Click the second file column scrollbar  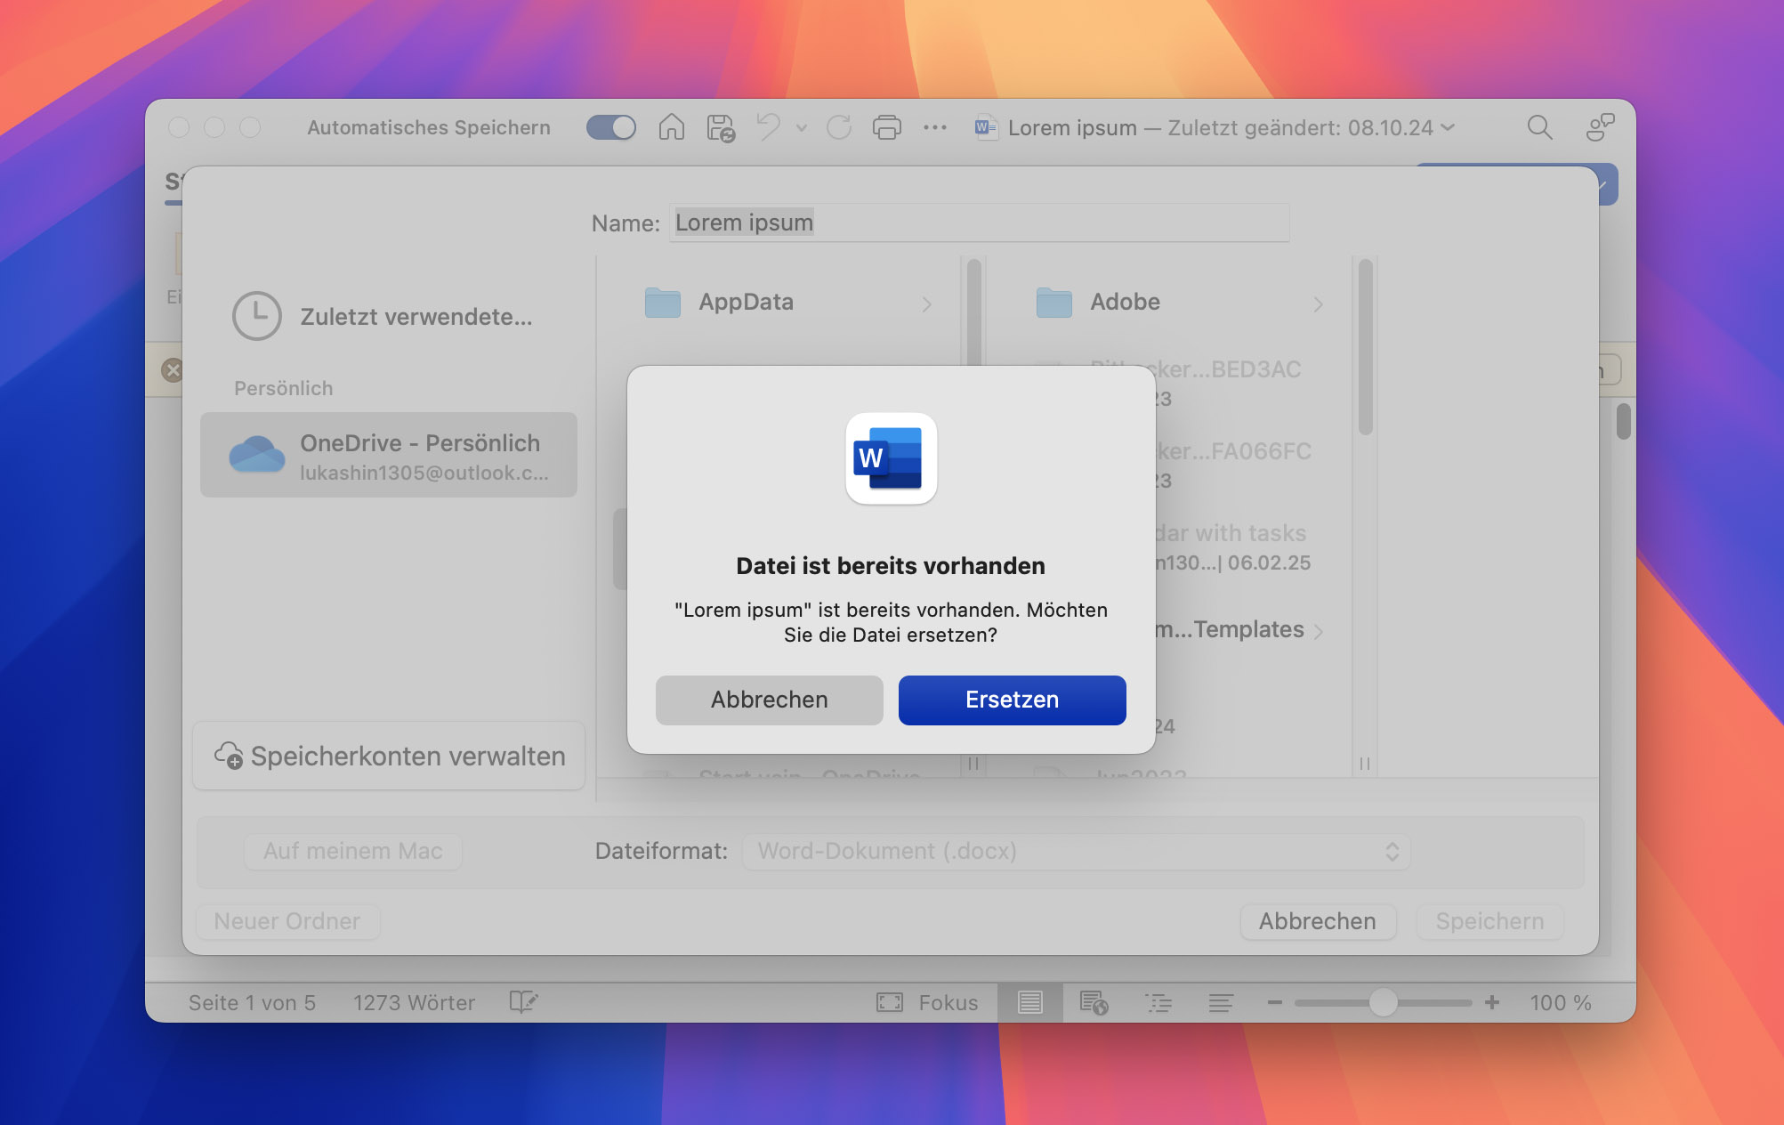(1366, 347)
